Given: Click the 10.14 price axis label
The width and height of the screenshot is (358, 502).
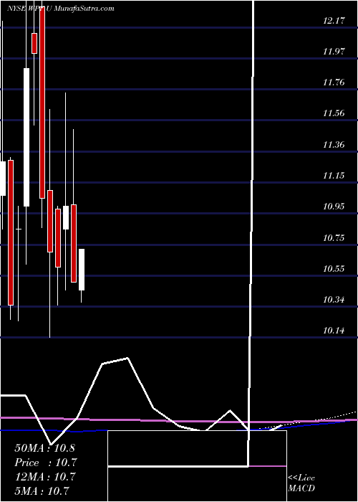Looking at the screenshot, I should [334, 331].
